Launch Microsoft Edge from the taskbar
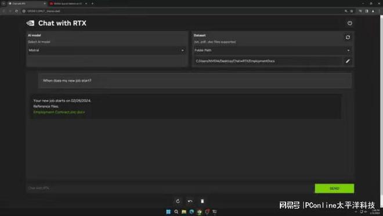Screen dimensions: 383x216 (191, 211)
